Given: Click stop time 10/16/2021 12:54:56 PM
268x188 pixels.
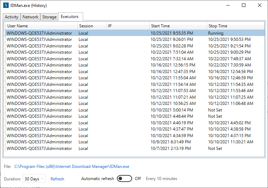Looking at the screenshot, I should 230,72.
